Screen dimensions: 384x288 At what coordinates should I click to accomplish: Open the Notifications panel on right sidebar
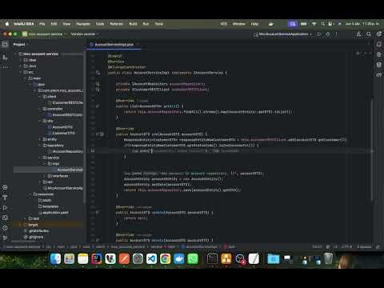point(379,44)
